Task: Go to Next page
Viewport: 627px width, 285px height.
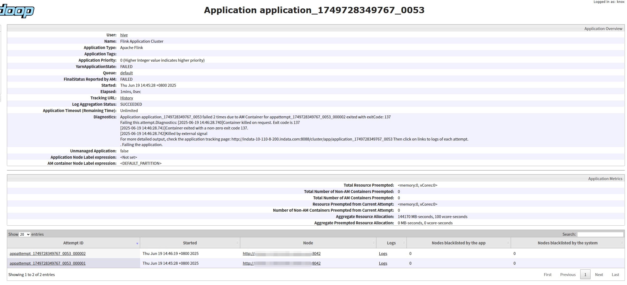Action: coord(599,275)
